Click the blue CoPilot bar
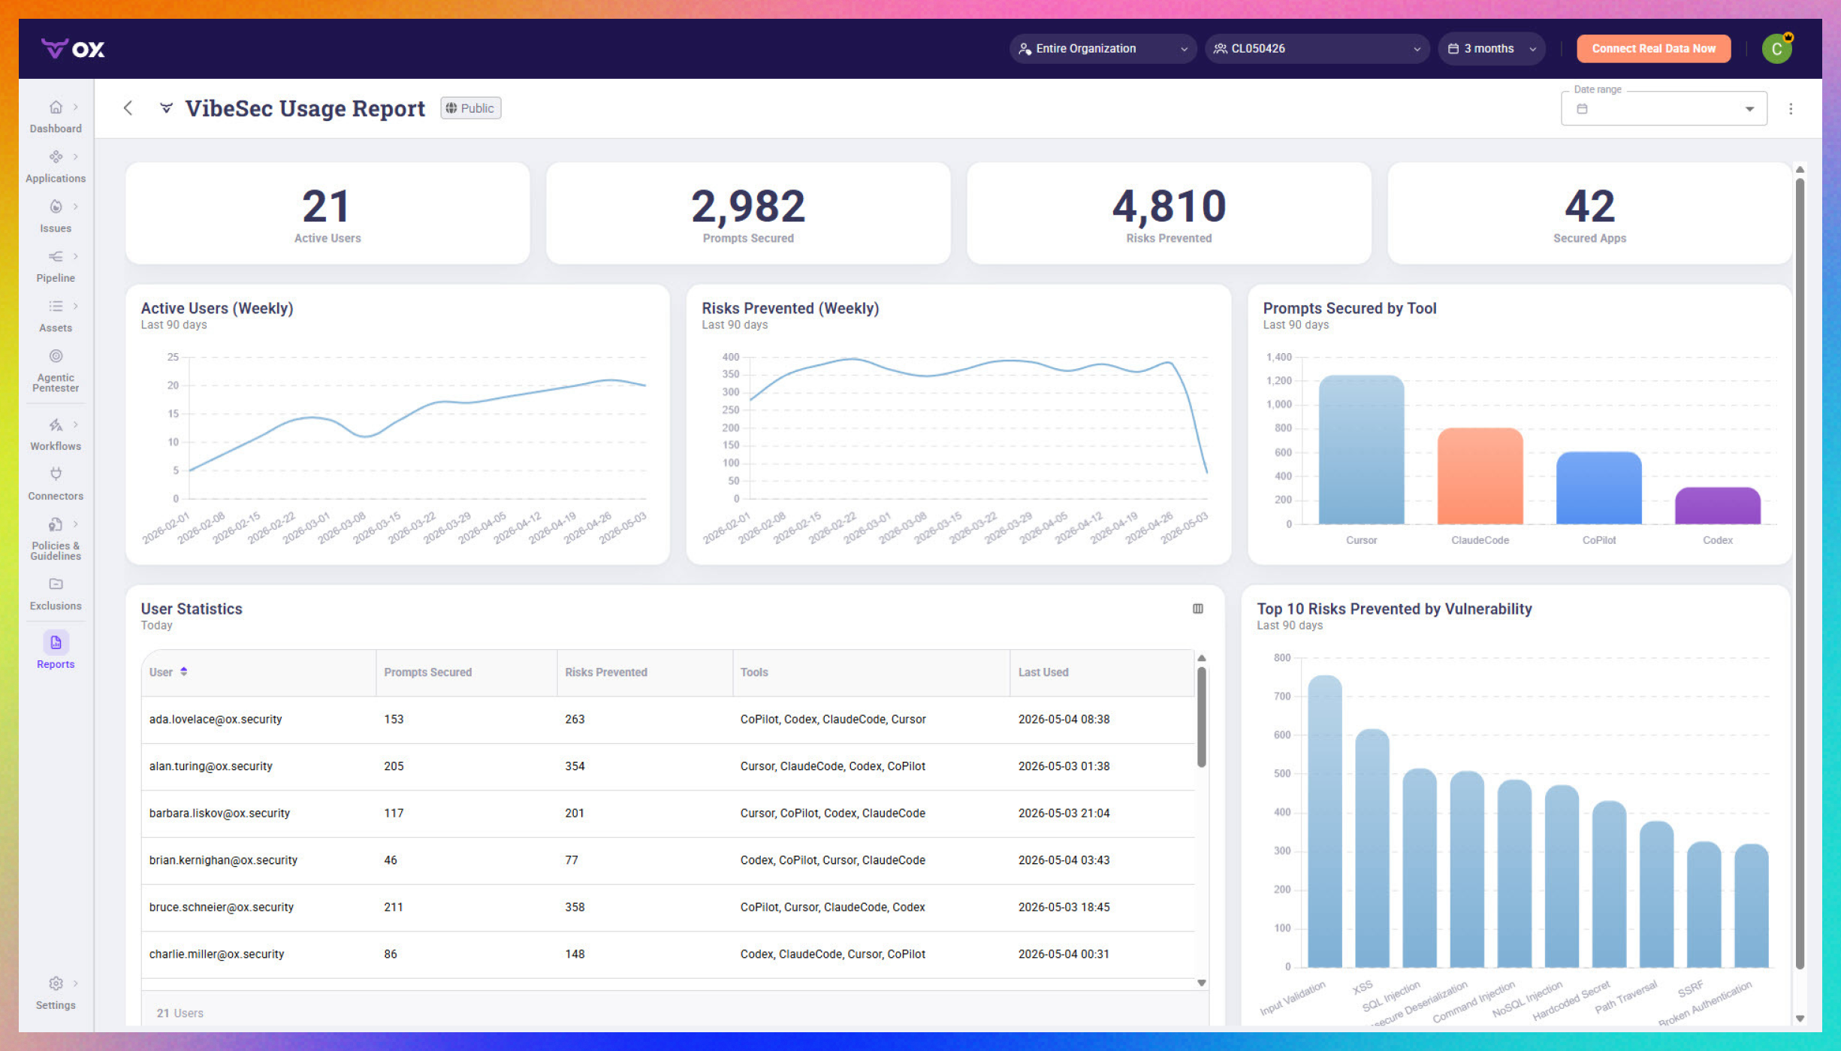 1598,488
